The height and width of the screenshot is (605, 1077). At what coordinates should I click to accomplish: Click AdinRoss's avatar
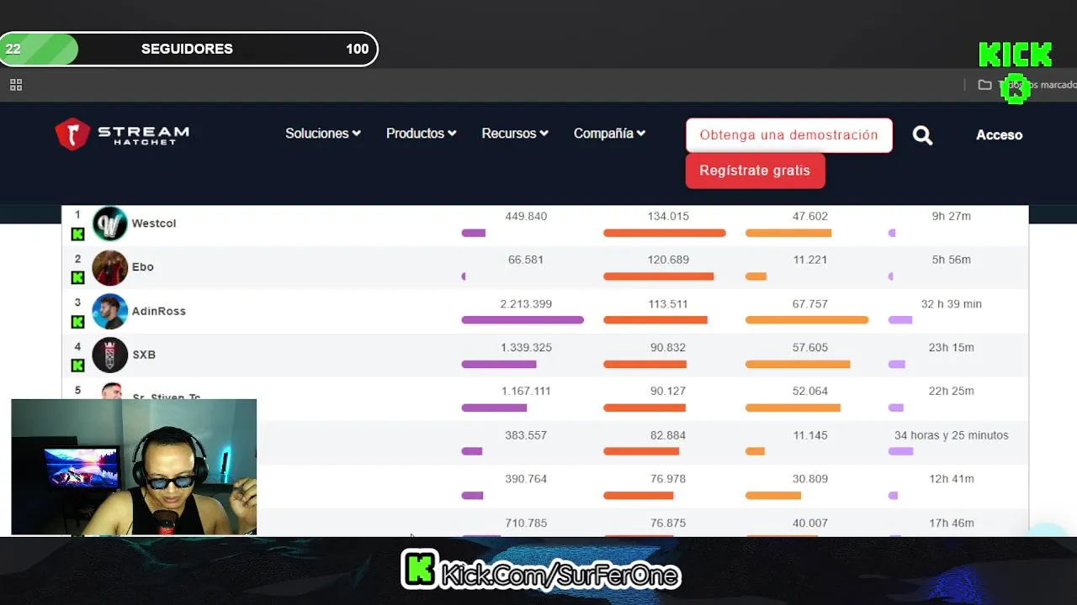tap(109, 311)
